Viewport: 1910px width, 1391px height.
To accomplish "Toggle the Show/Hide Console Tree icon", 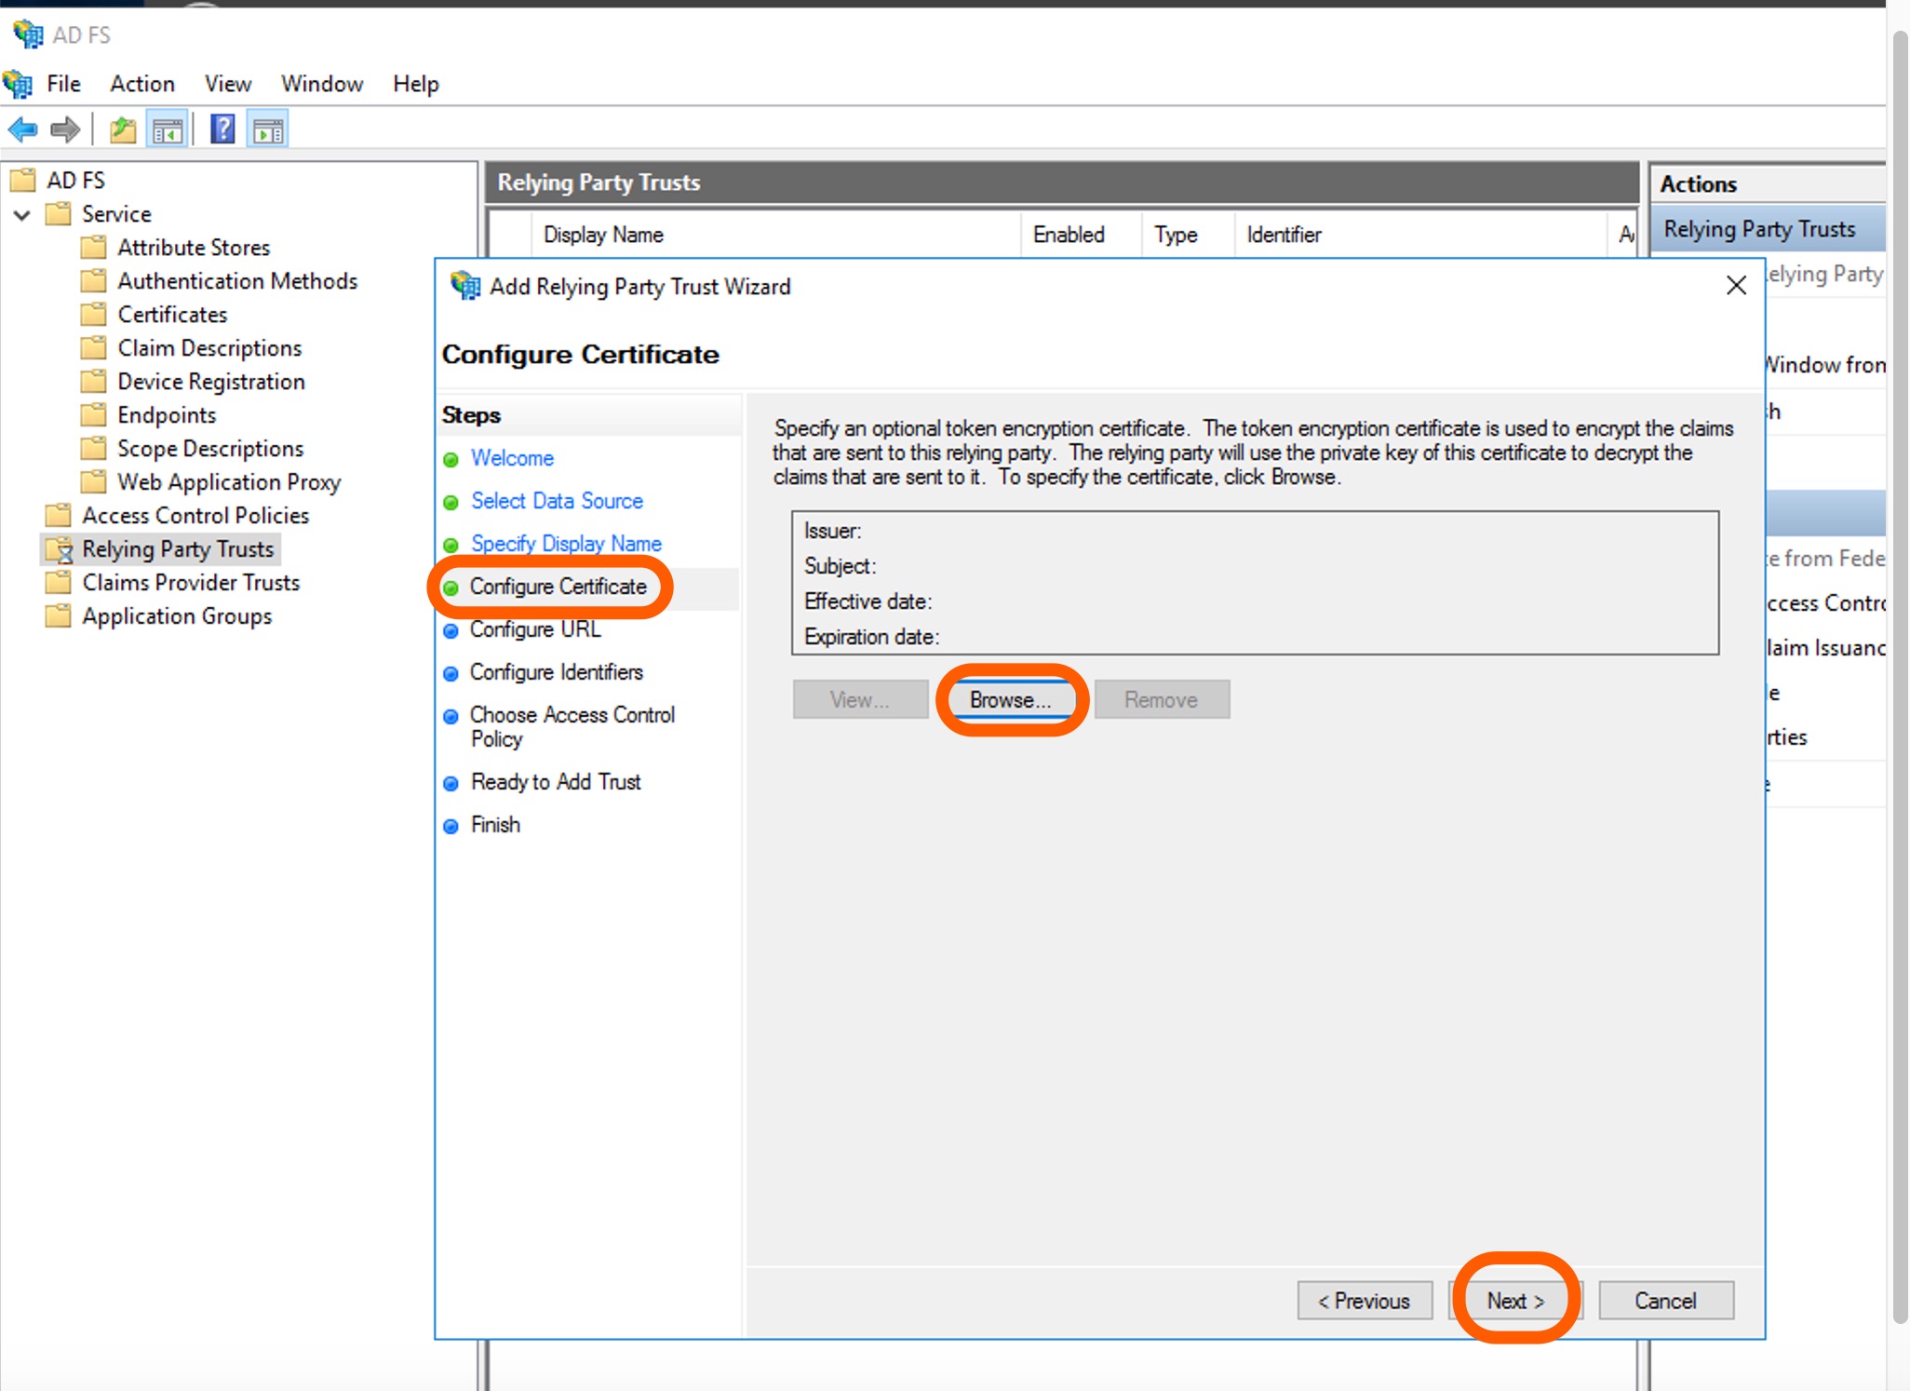I will [168, 128].
